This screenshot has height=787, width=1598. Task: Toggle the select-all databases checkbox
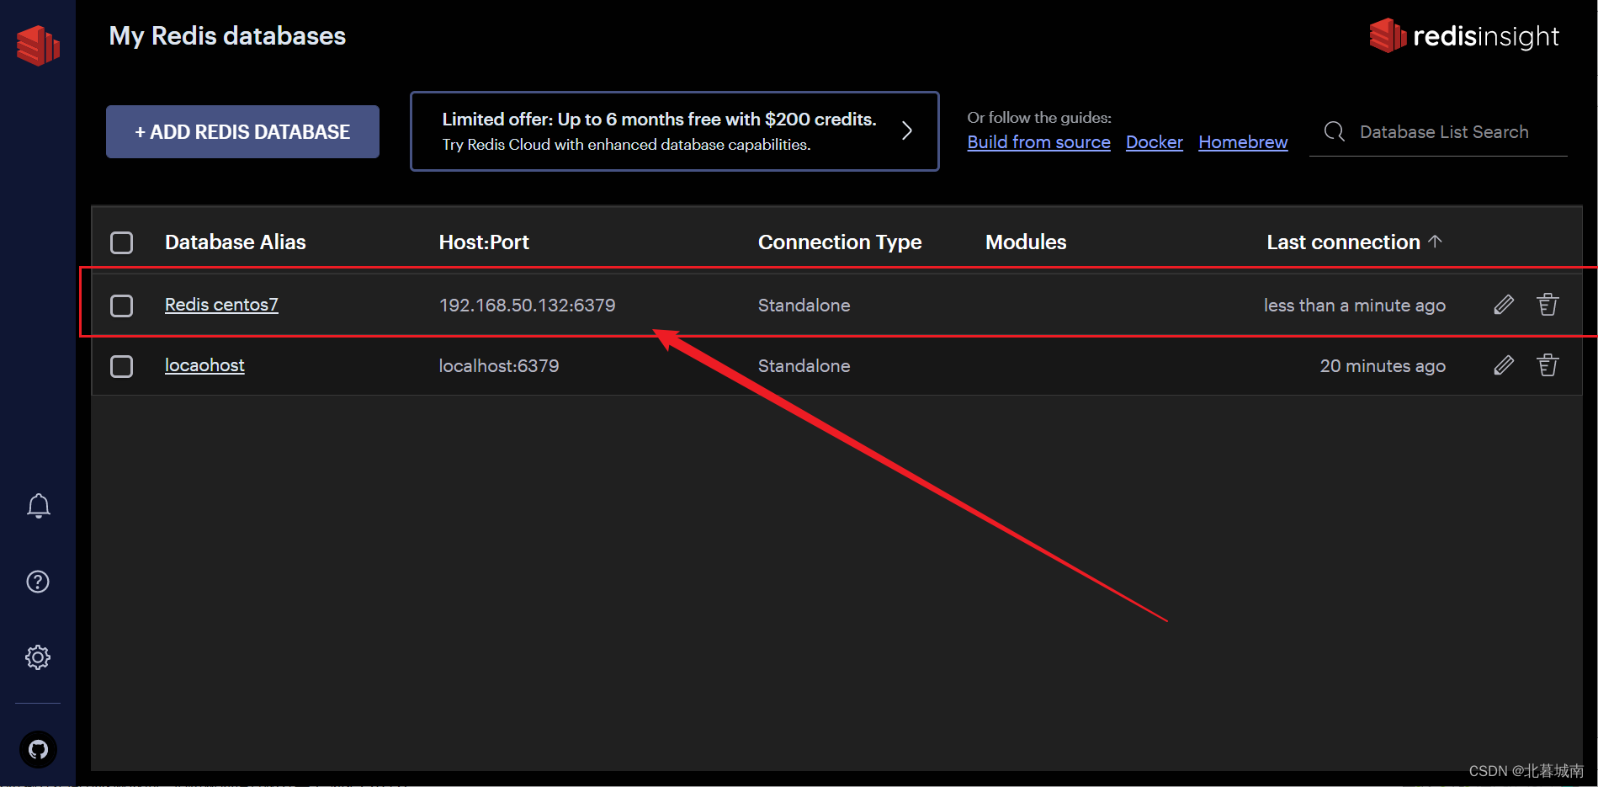pos(122,242)
